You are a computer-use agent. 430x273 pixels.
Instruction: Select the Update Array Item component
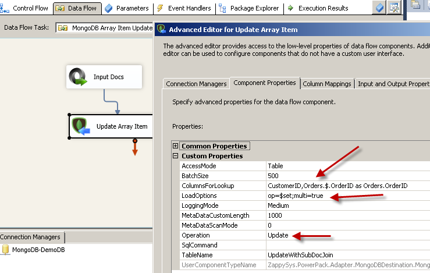click(111, 126)
